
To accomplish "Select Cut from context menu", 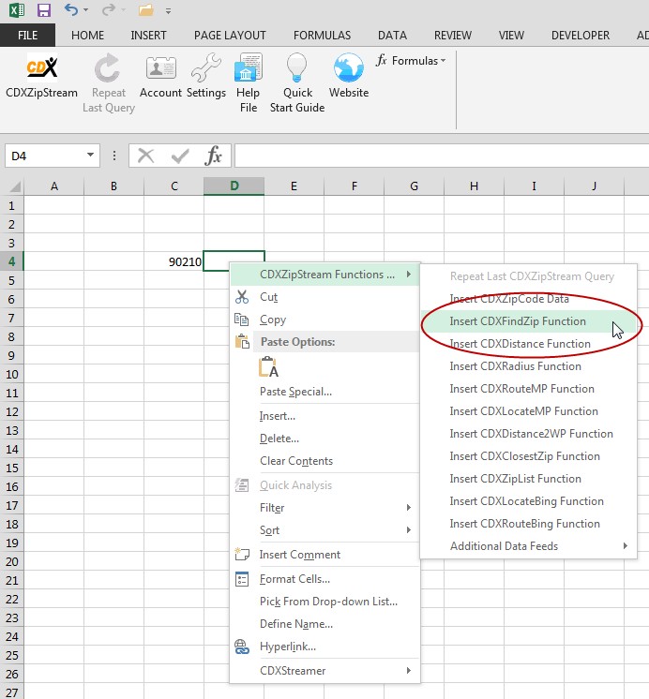I will (325, 297).
